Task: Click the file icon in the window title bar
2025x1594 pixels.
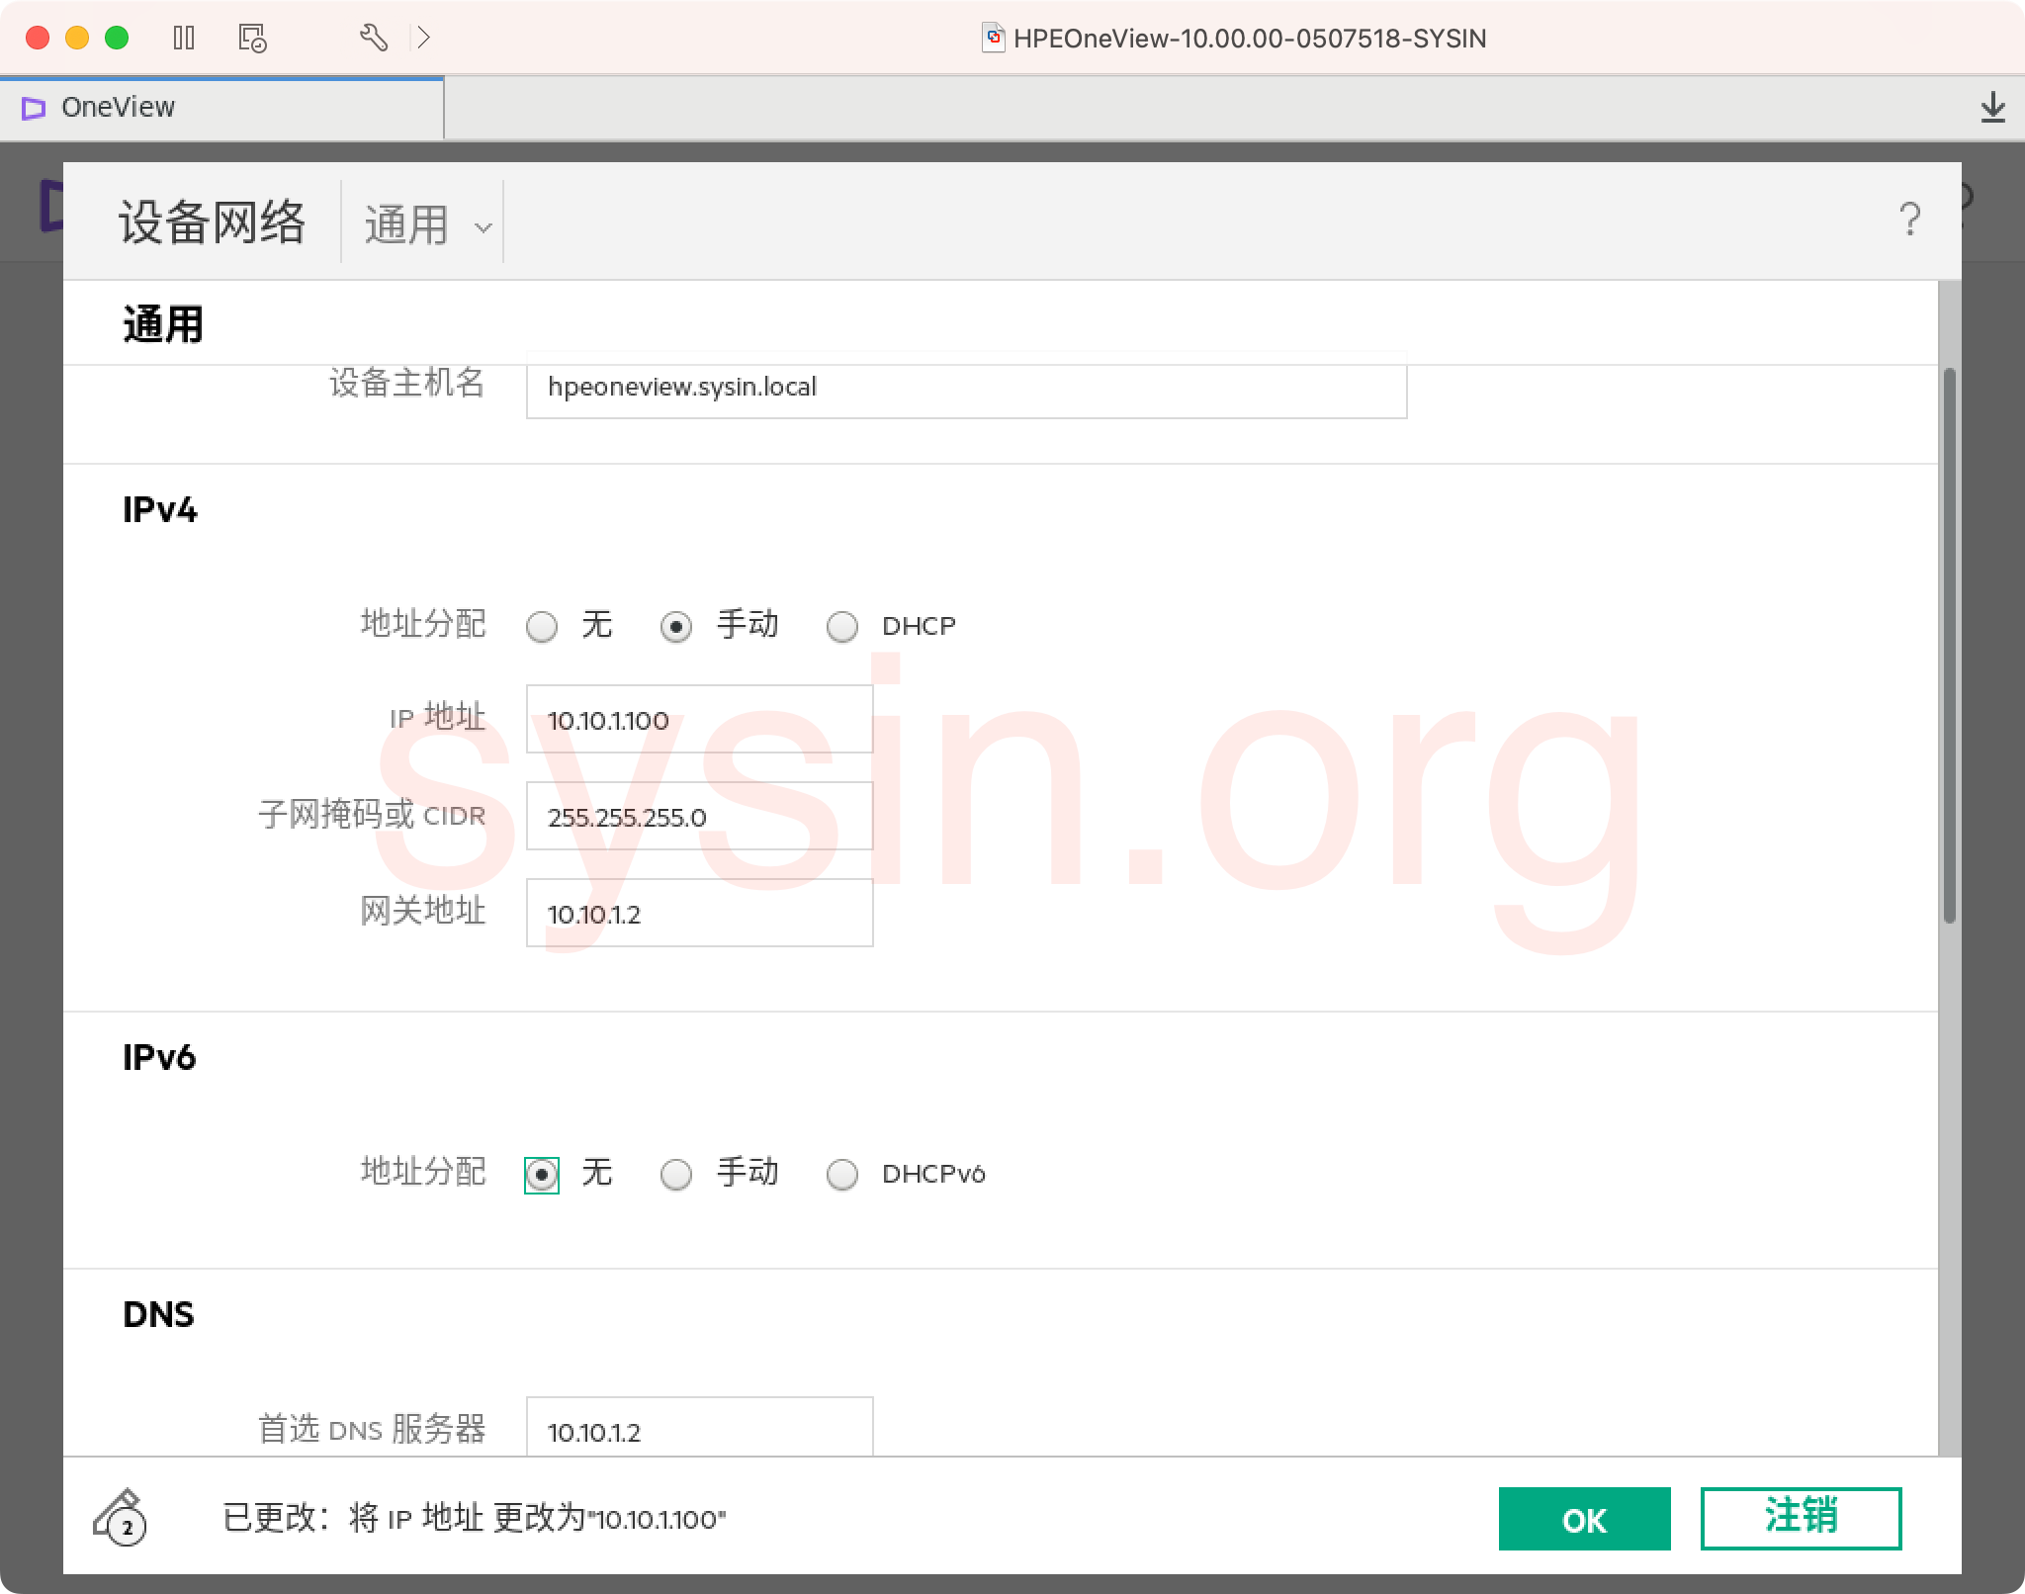Action: pyautogui.click(x=992, y=38)
